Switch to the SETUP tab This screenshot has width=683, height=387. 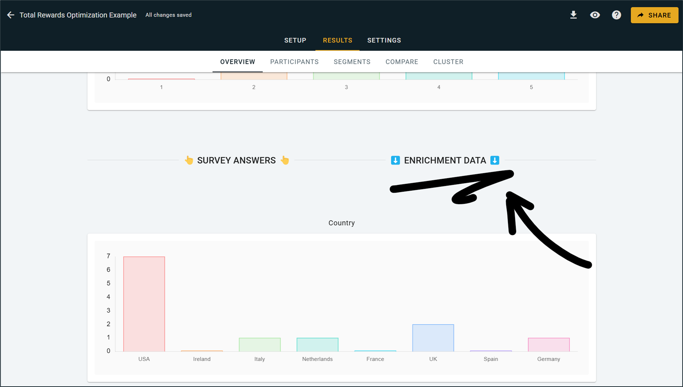pyautogui.click(x=295, y=41)
